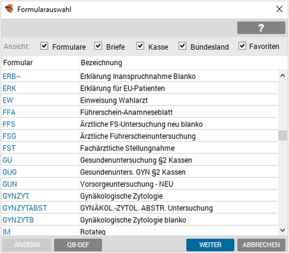Click the ladybug application icon
The width and height of the screenshot is (289, 253).
point(9,9)
